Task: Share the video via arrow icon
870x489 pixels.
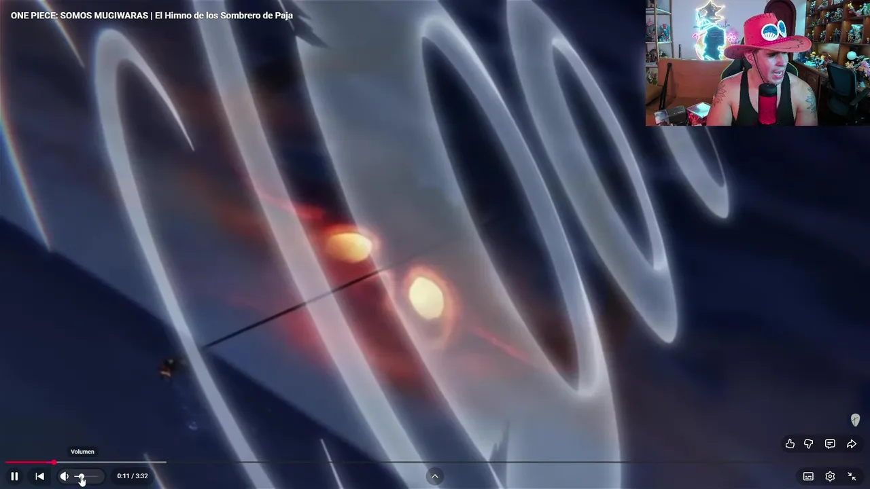Action: 852,443
